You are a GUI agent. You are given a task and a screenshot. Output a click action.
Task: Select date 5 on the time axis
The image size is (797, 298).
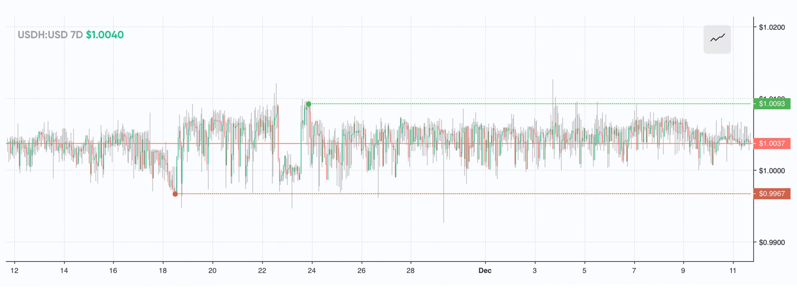pyautogui.click(x=584, y=271)
